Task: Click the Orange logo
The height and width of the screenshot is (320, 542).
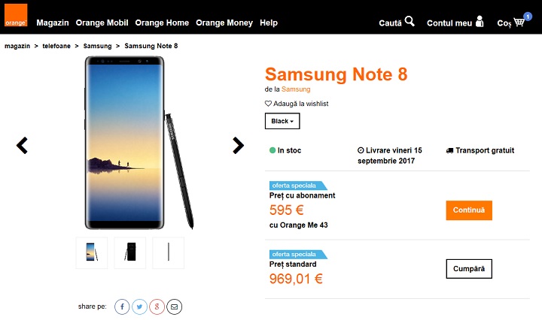Action: [x=16, y=16]
